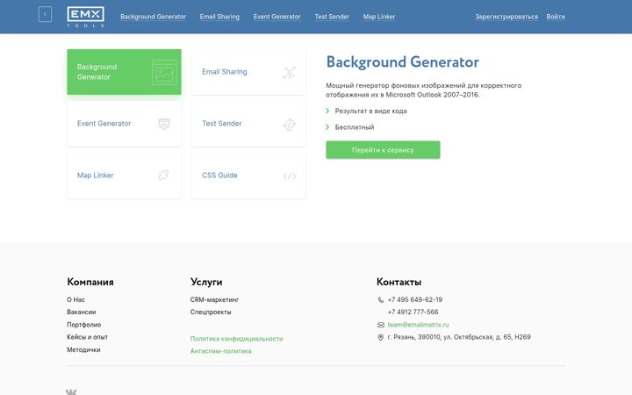Click Войти login link
The image size is (632, 395).
pos(556,17)
